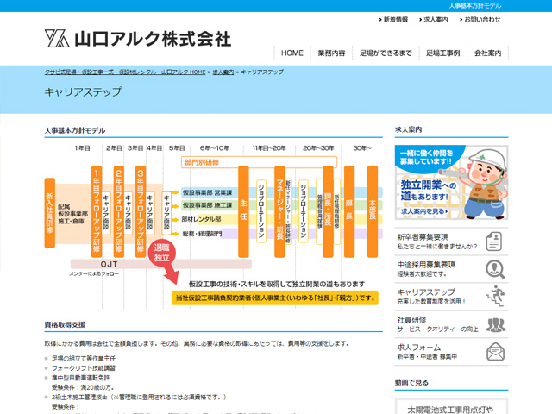This screenshot has height=414, width=552.
Task: Click list item フォークリフト技能講習
Action: click(84, 368)
